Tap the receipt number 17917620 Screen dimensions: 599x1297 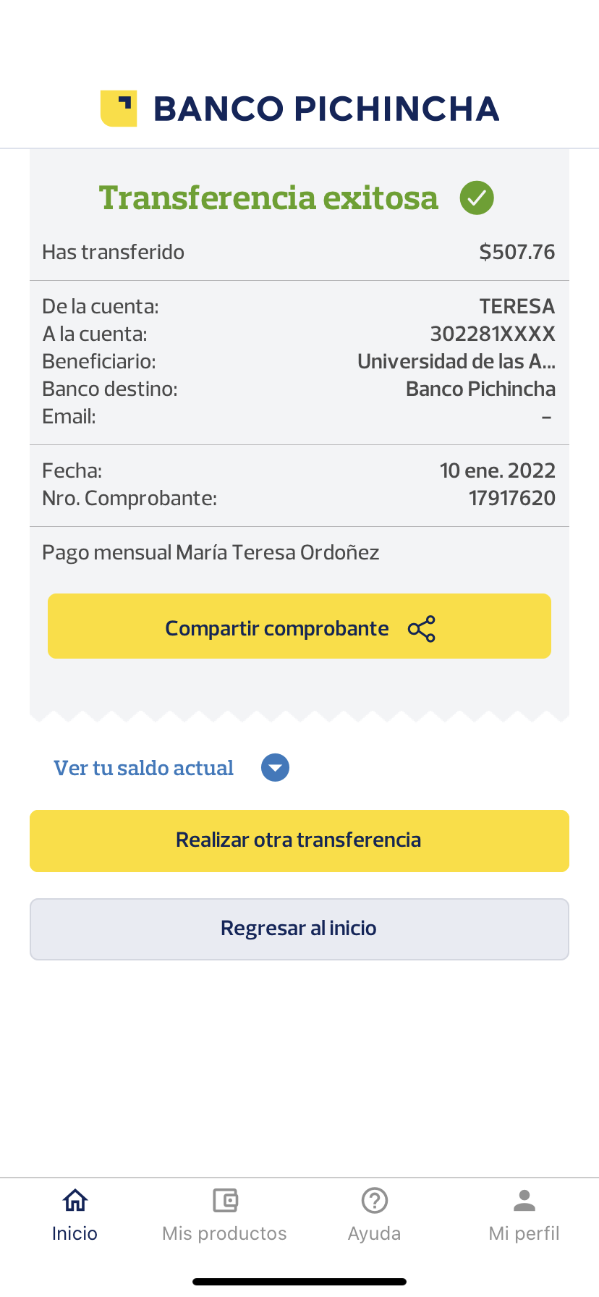click(512, 498)
